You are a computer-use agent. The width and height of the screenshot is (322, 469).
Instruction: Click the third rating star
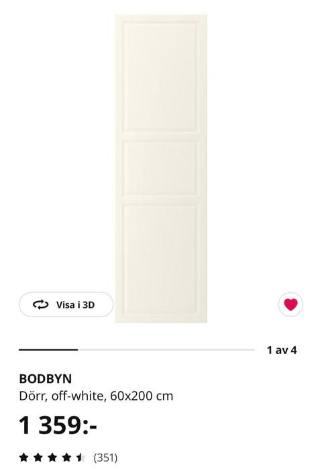(52, 458)
